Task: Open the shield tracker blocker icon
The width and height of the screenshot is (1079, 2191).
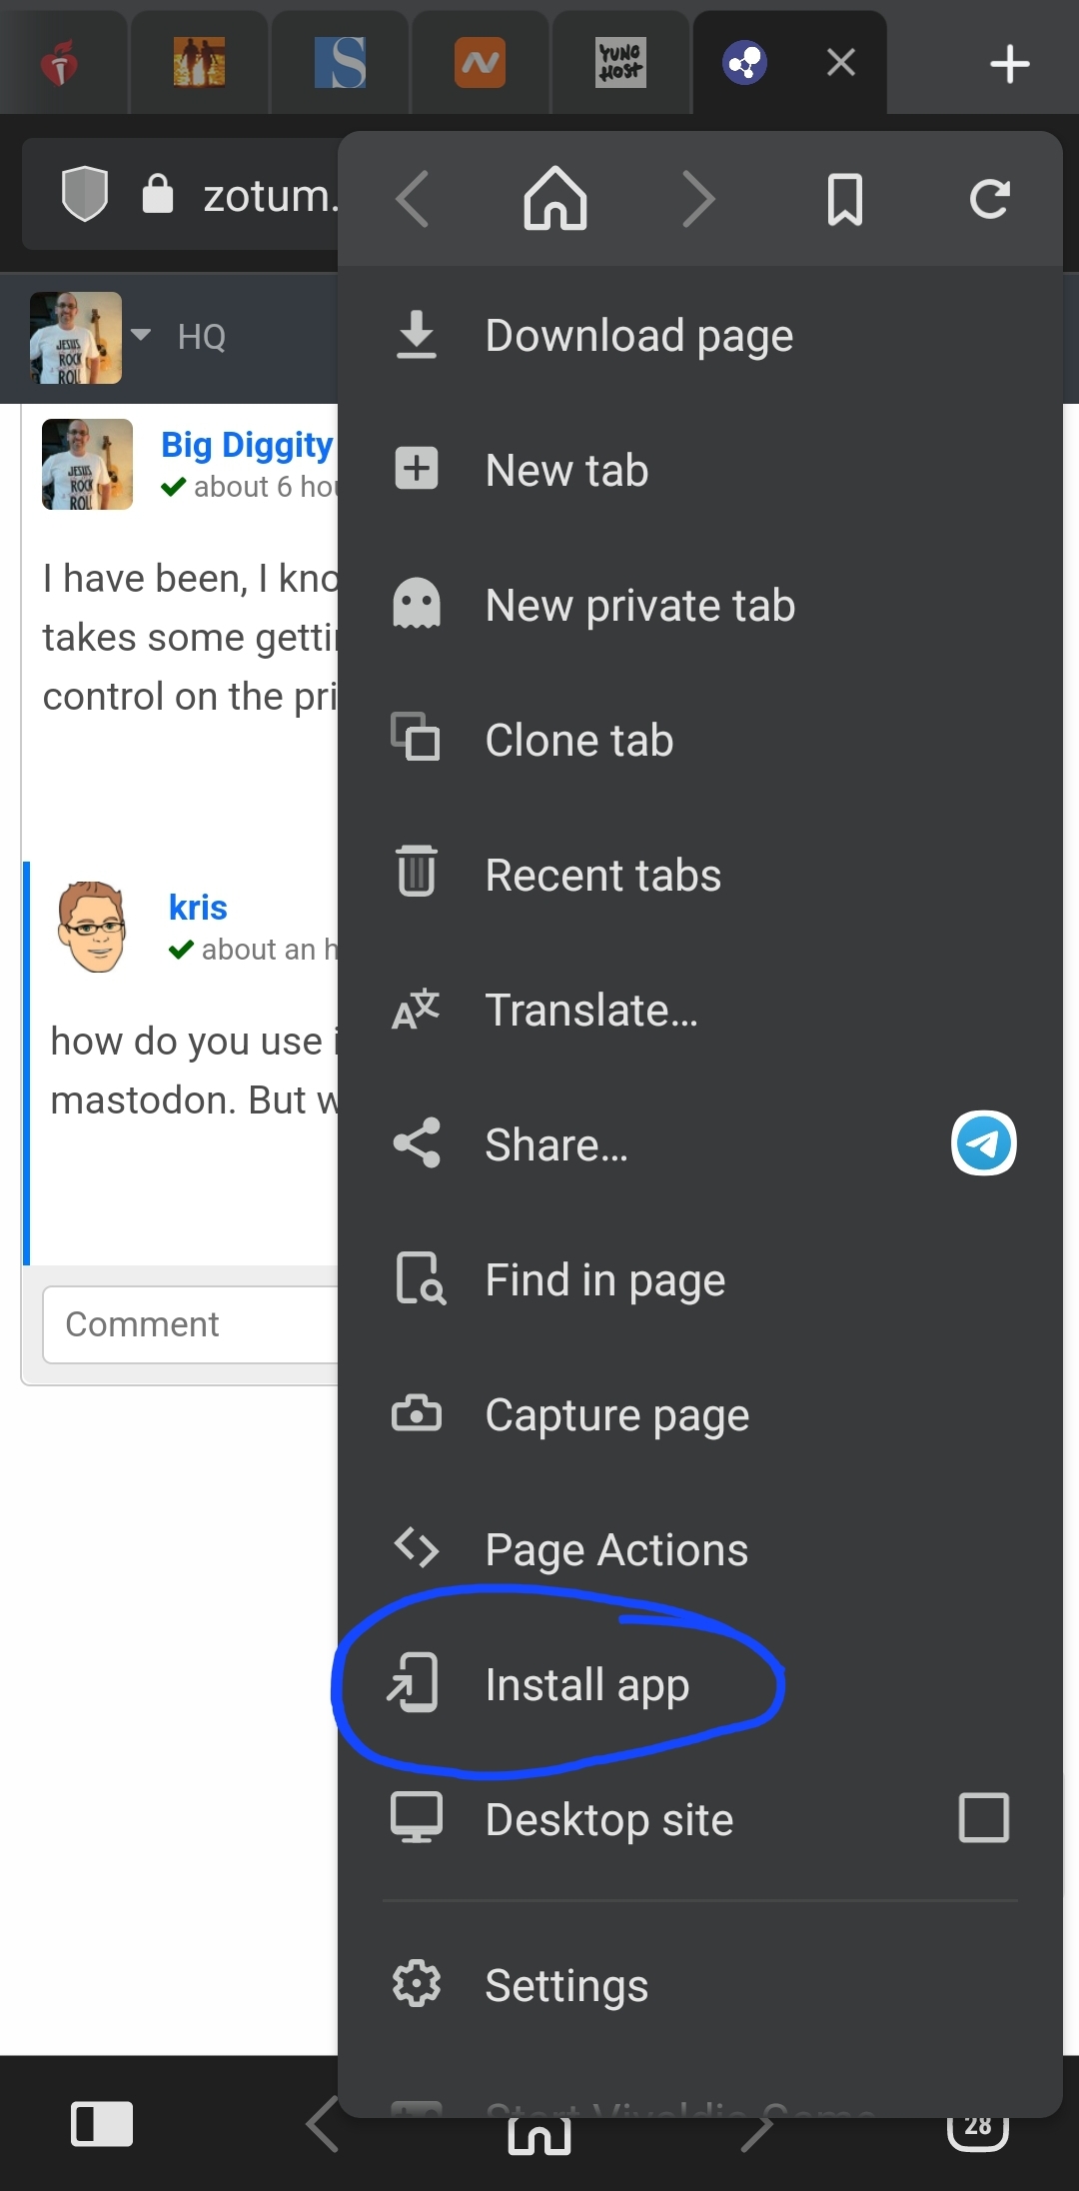Action: point(85,194)
